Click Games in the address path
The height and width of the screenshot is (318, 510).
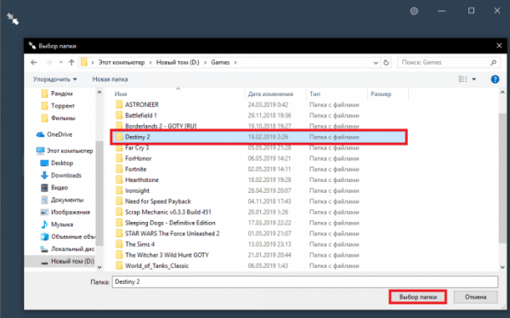click(x=220, y=62)
